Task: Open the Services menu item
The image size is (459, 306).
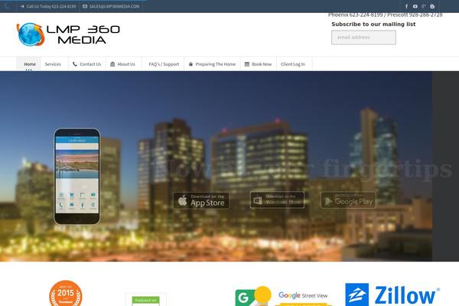Action: pos(53,64)
